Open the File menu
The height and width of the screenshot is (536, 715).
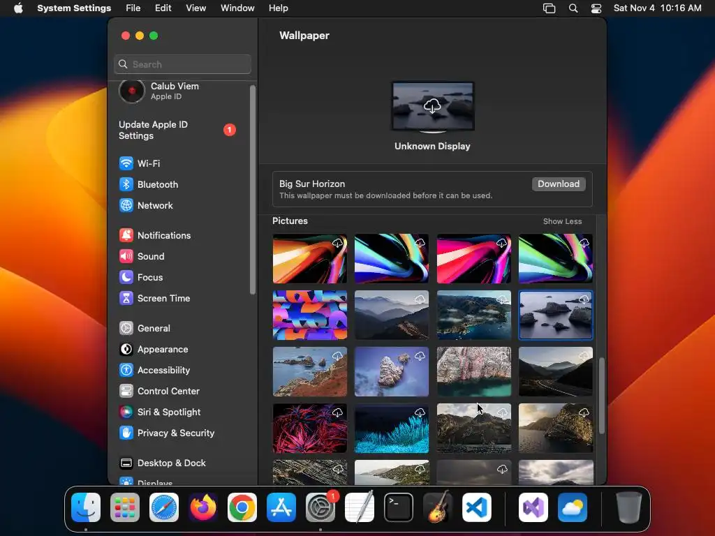133,8
